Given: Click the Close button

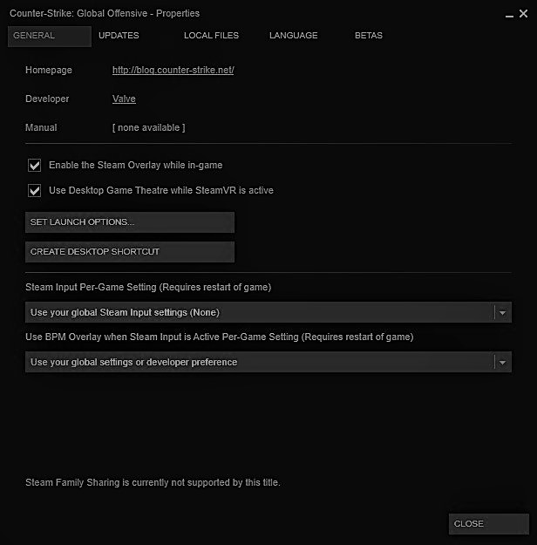Looking at the screenshot, I should click(489, 524).
